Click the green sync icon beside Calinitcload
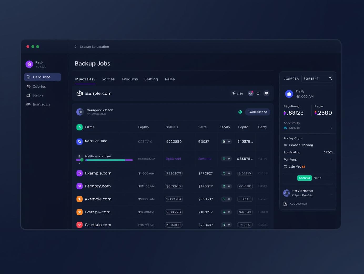This screenshot has width=364, height=274. [x=240, y=112]
